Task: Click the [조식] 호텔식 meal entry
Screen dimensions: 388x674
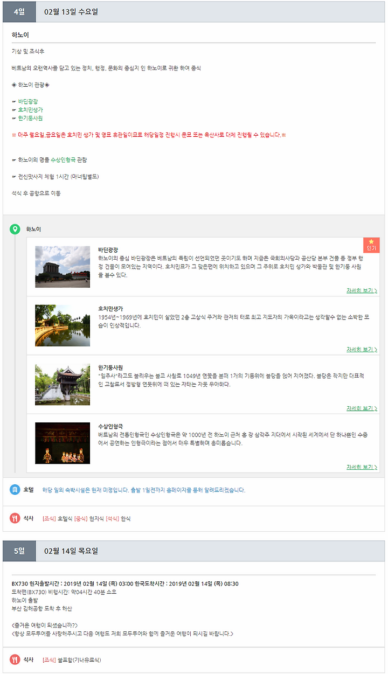Action: 57,519
